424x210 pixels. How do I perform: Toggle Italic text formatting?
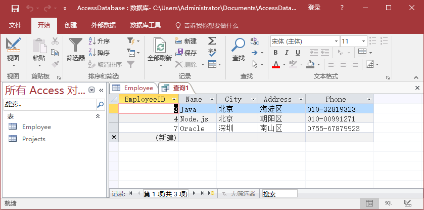tap(287, 53)
